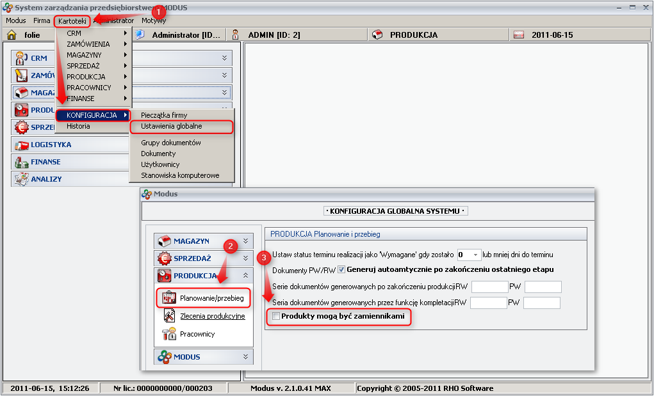The image size is (654, 396).
Task: Open the Motywy menu
Action: (x=154, y=20)
